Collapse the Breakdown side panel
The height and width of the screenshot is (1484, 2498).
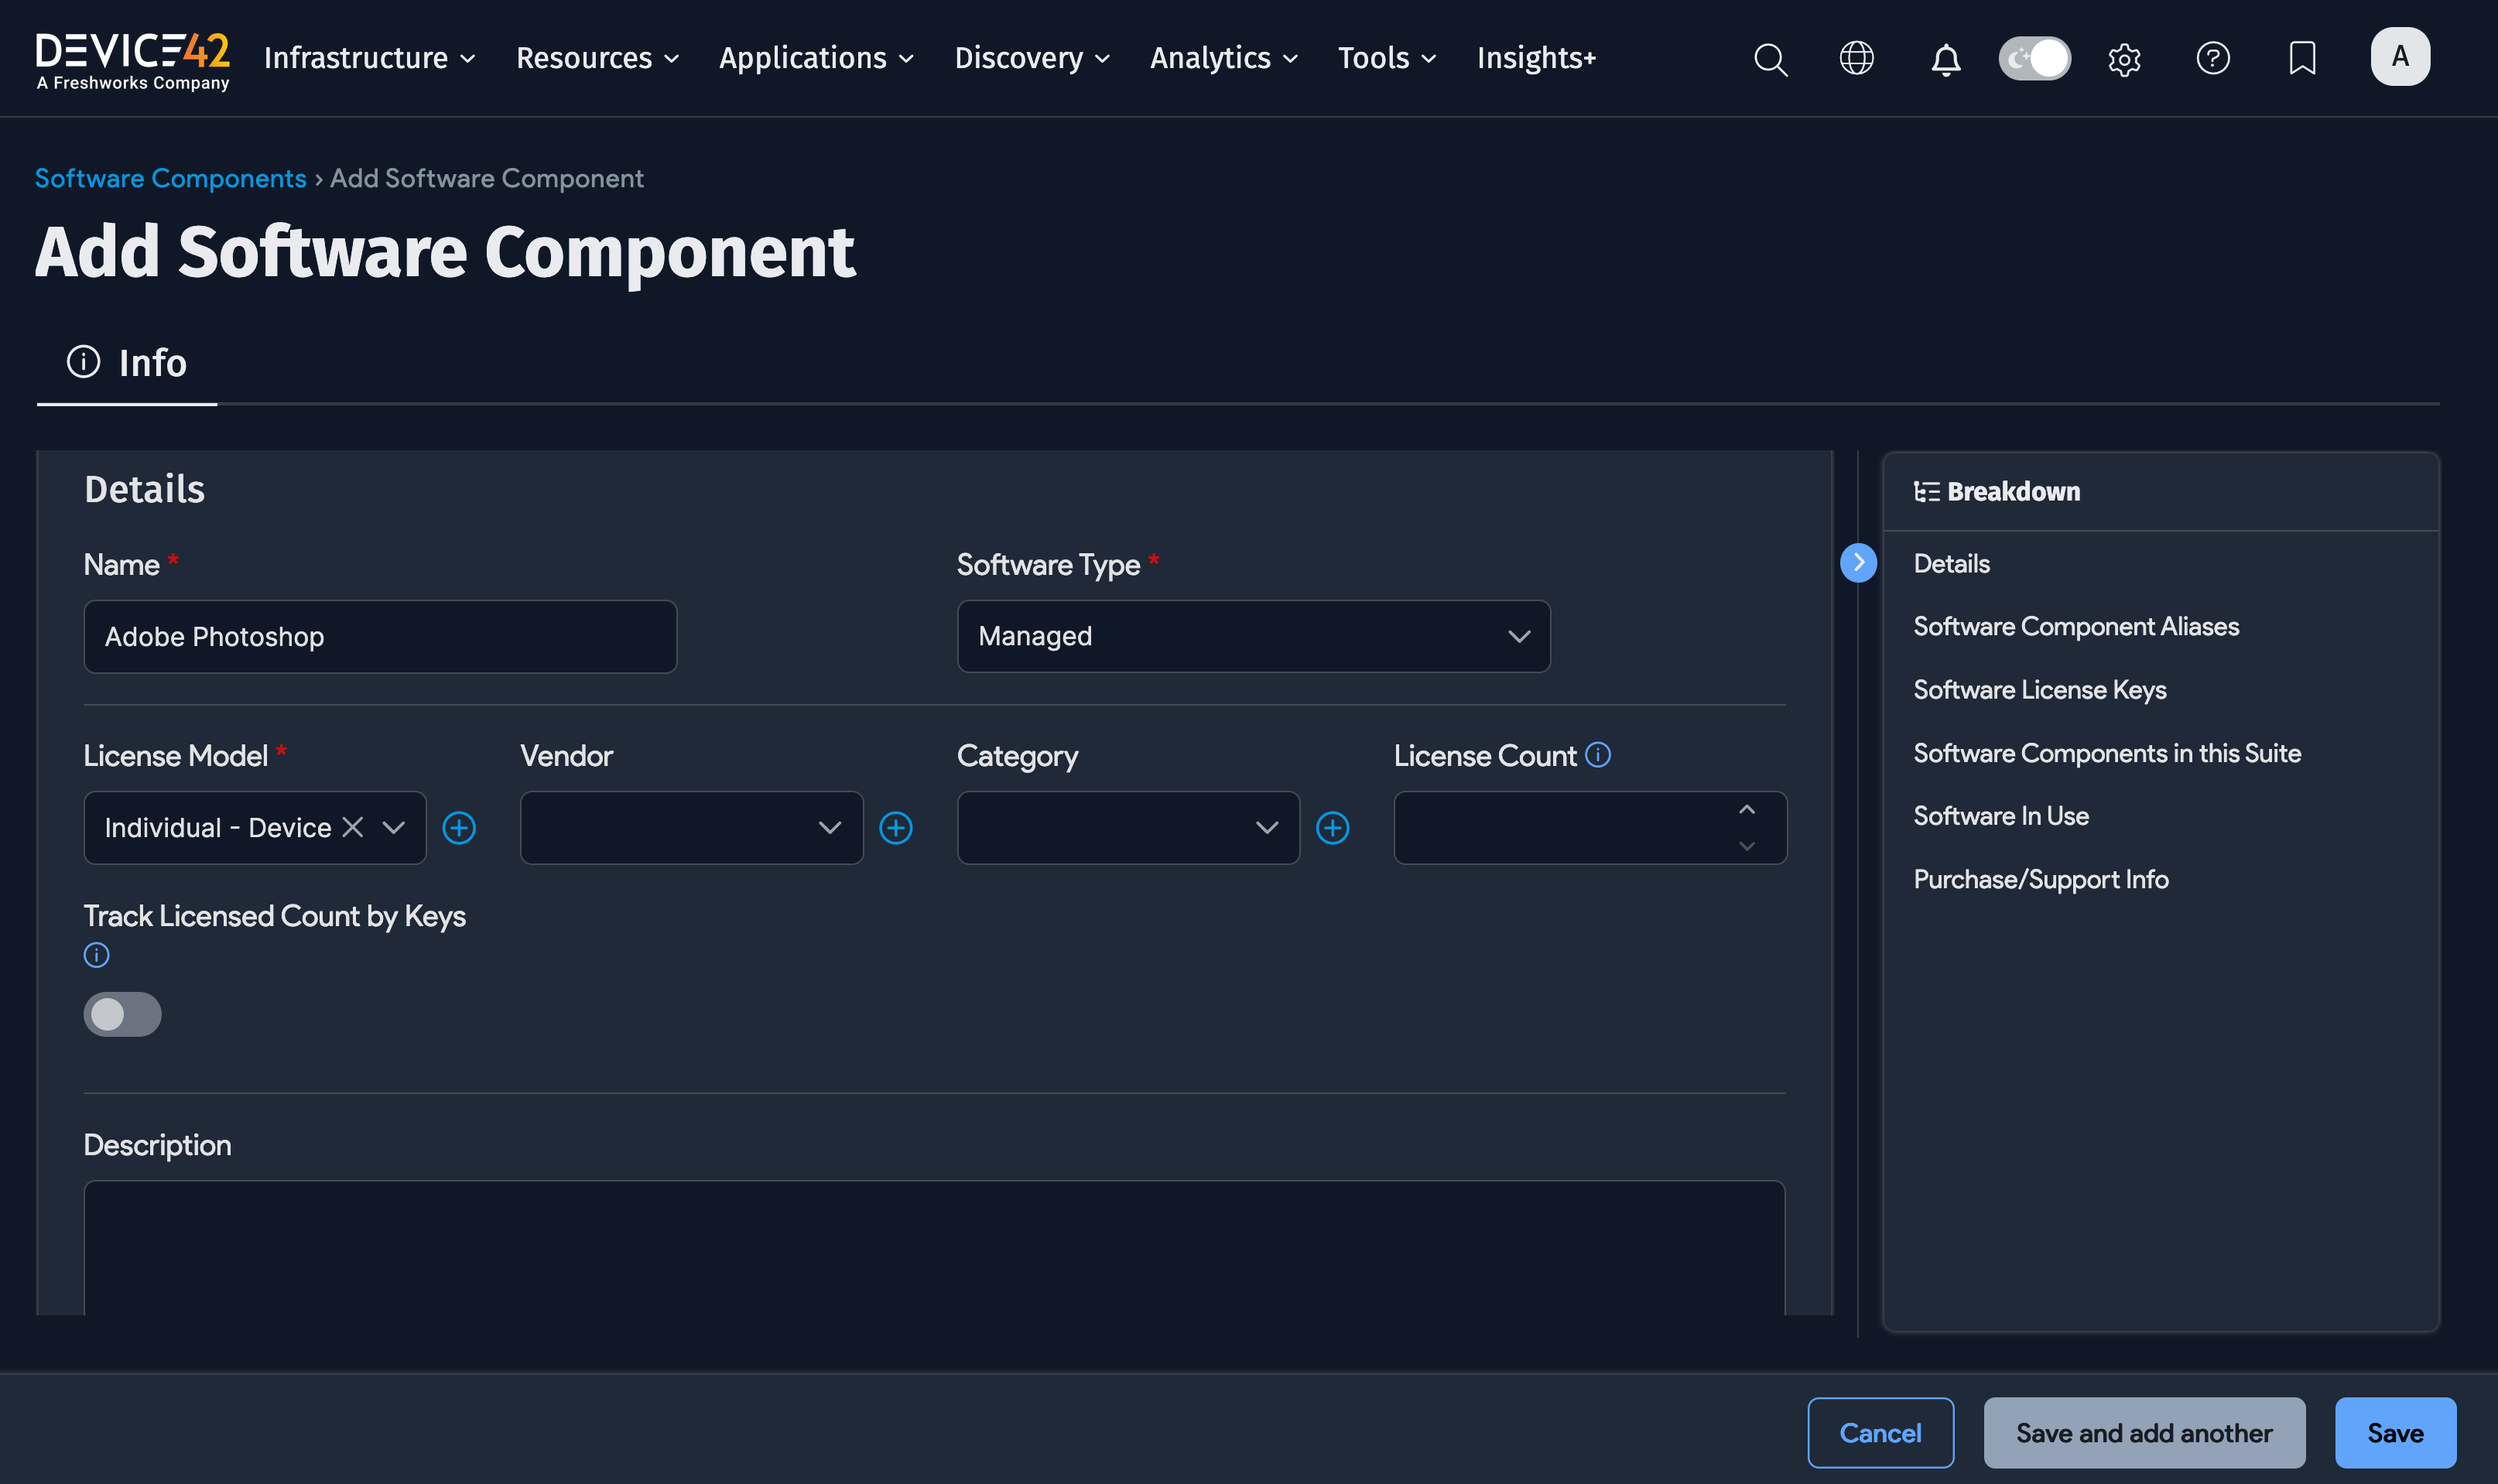tap(1858, 563)
